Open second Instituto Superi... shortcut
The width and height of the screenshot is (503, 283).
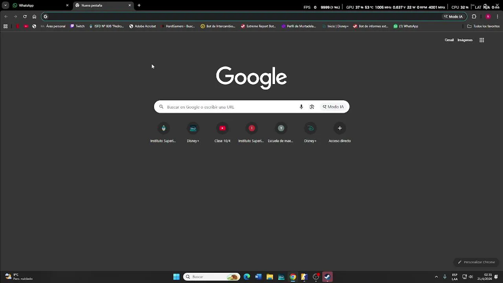click(251, 133)
